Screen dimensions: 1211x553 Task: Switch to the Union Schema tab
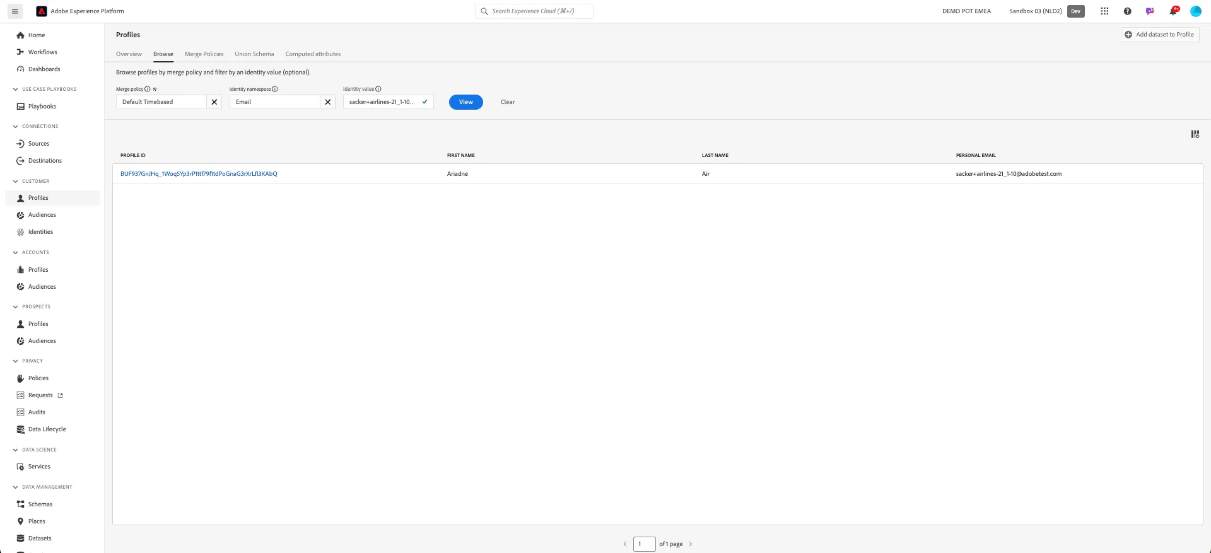pyautogui.click(x=254, y=54)
